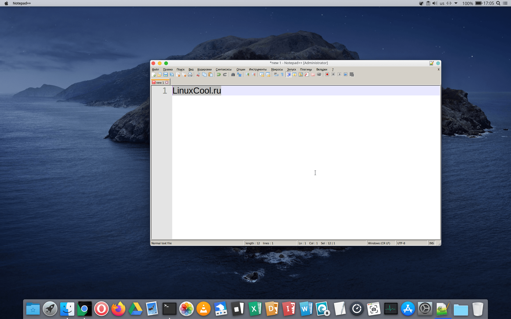Select the new 1 document tab
Screen dimensions: 511x319
point(160,82)
